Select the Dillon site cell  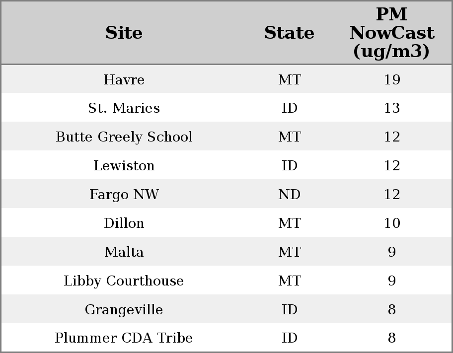click(x=124, y=223)
